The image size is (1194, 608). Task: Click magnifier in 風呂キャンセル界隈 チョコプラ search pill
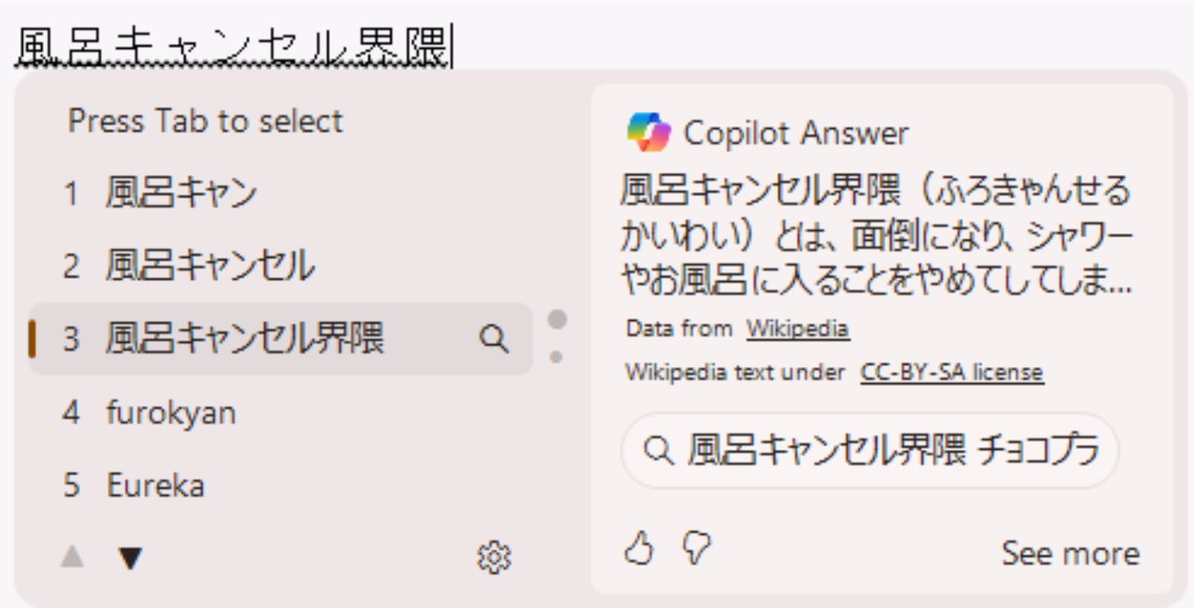(656, 451)
